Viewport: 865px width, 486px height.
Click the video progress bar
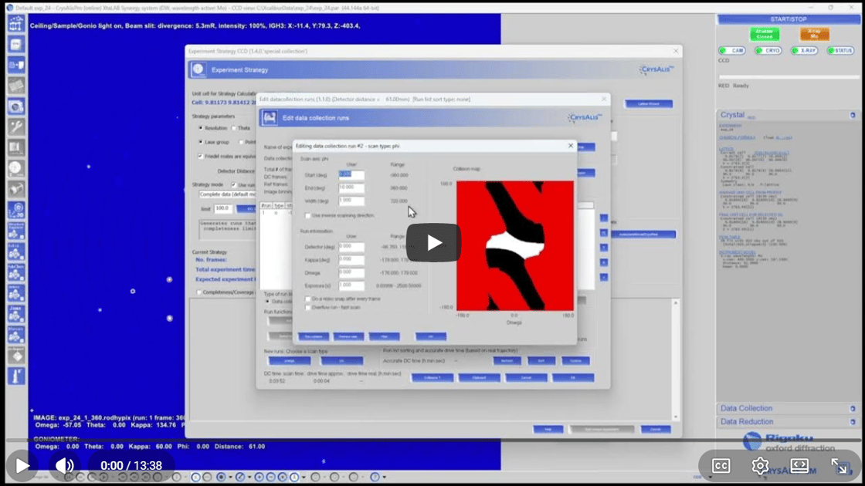(432, 440)
